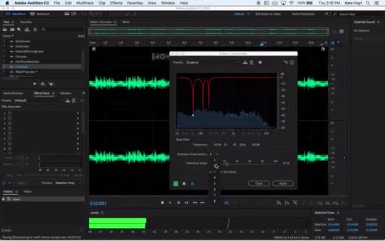This screenshot has height=241, width=385.
Task: Select the Edit Audio to Video workspace
Action: [x=268, y=14]
